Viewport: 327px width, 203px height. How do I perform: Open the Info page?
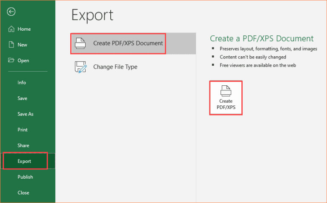coord(22,83)
